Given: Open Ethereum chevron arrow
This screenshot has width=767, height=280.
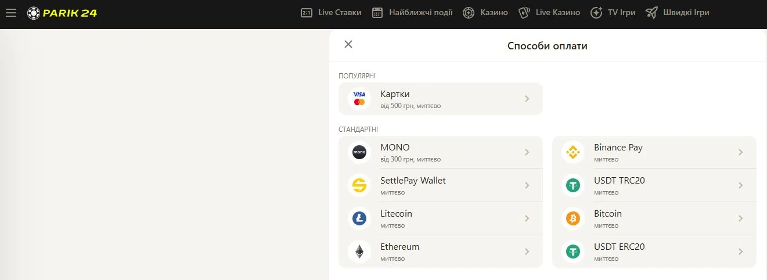Looking at the screenshot, I should coord(527,252).
